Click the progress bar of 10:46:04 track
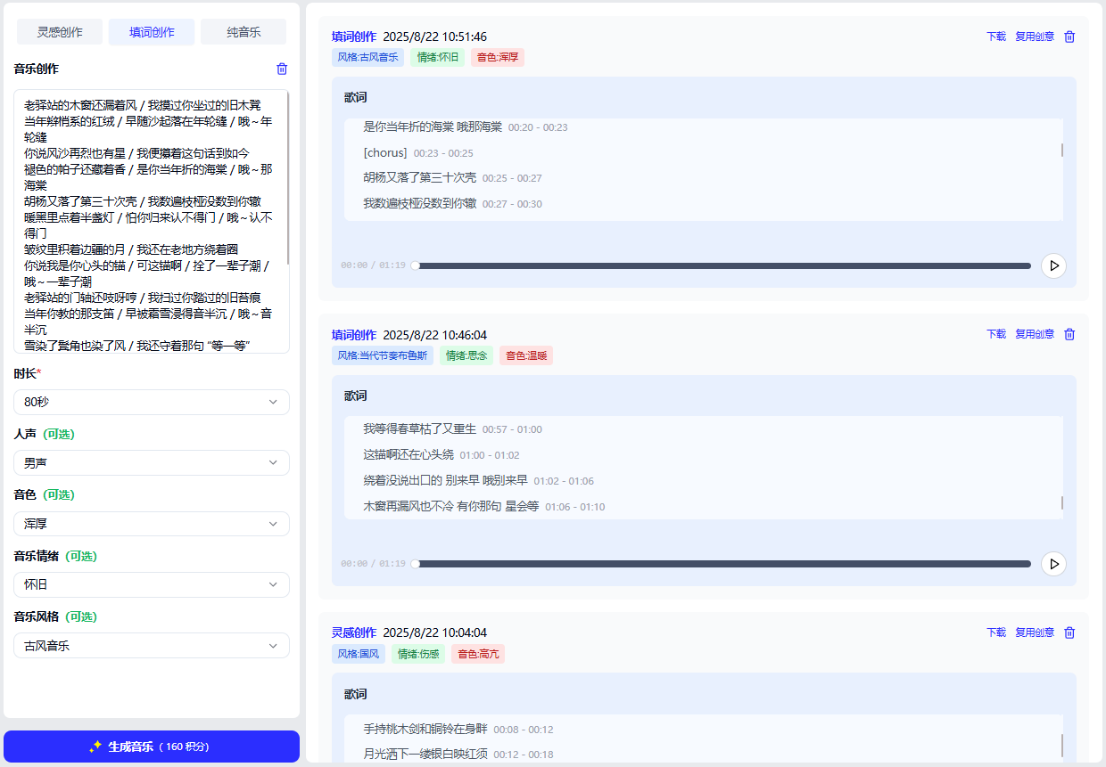This screenshot has width=1106, height=767. tap(722, 564)
